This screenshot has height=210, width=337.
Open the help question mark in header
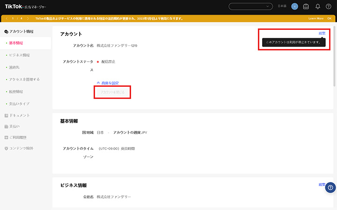(329, 7)
